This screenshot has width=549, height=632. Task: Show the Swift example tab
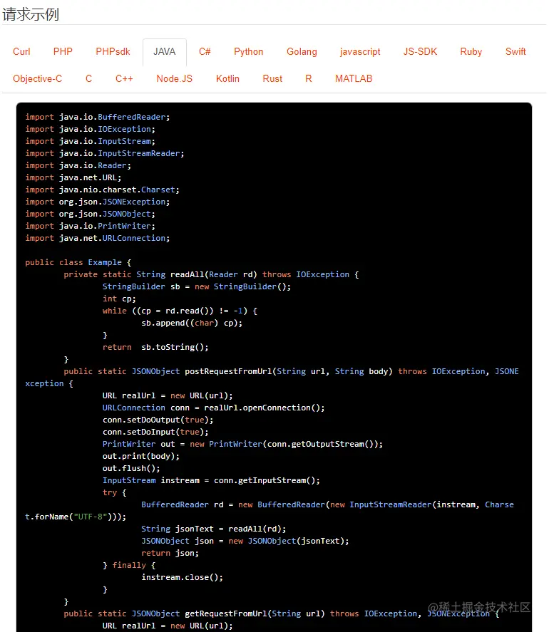(x=515, y=51)
